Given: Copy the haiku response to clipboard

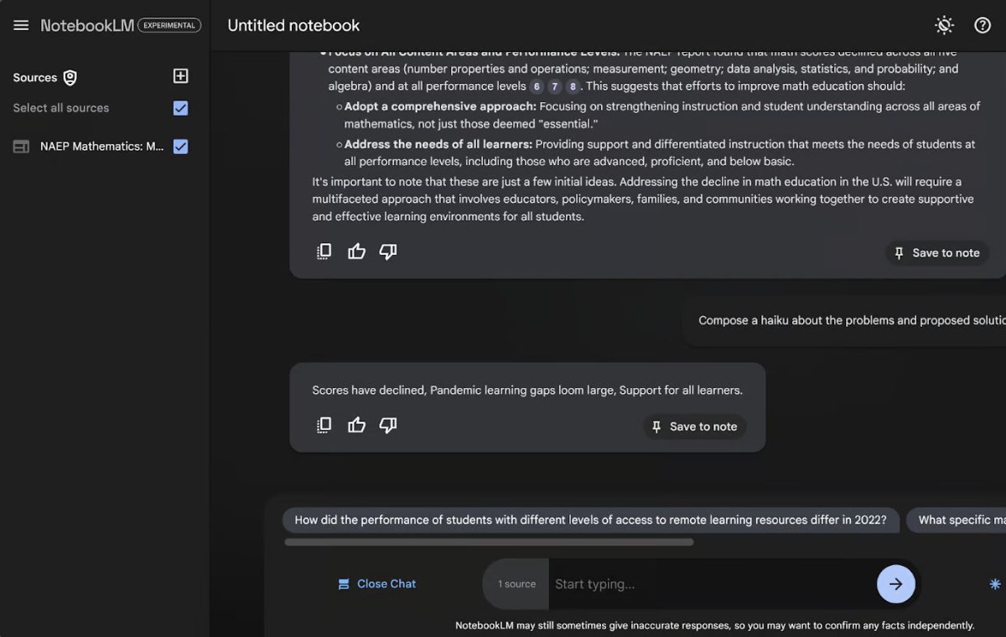Looking at the screenshot, I should coord(324,425).
